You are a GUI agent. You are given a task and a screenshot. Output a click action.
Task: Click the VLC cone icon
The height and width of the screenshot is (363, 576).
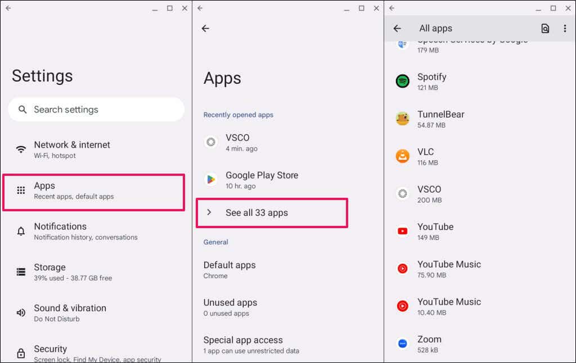(403, 156)
